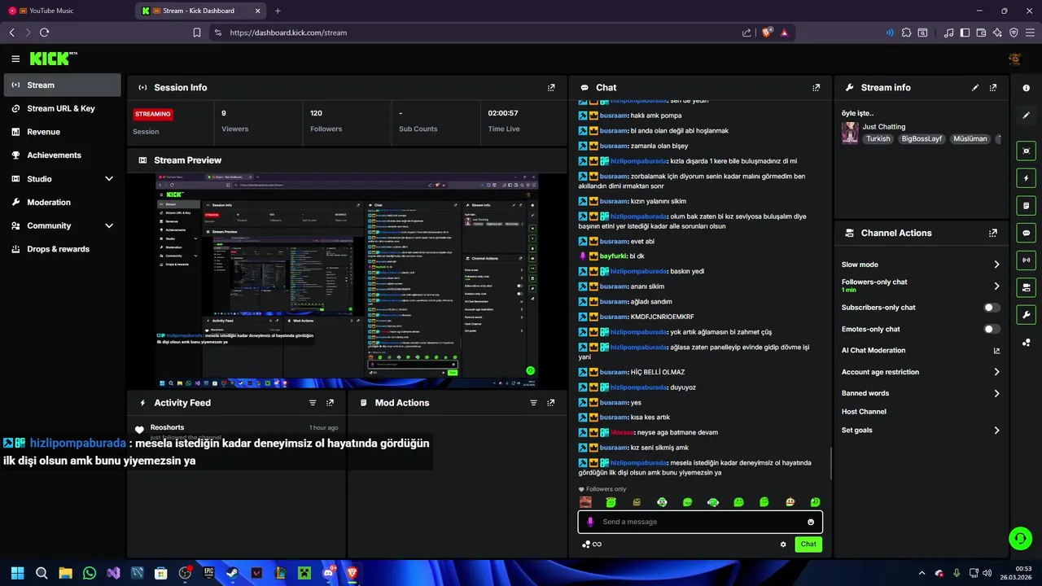Open a new browser tab
1042x586 pixels.
[x=278, y=11]
